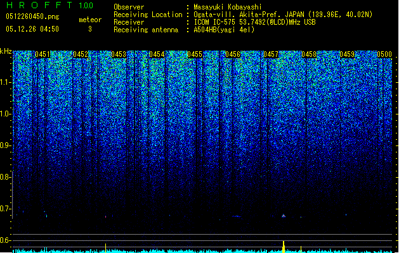
Task: Click the tall yellow intensity spike near 0457
Action: 284,247
